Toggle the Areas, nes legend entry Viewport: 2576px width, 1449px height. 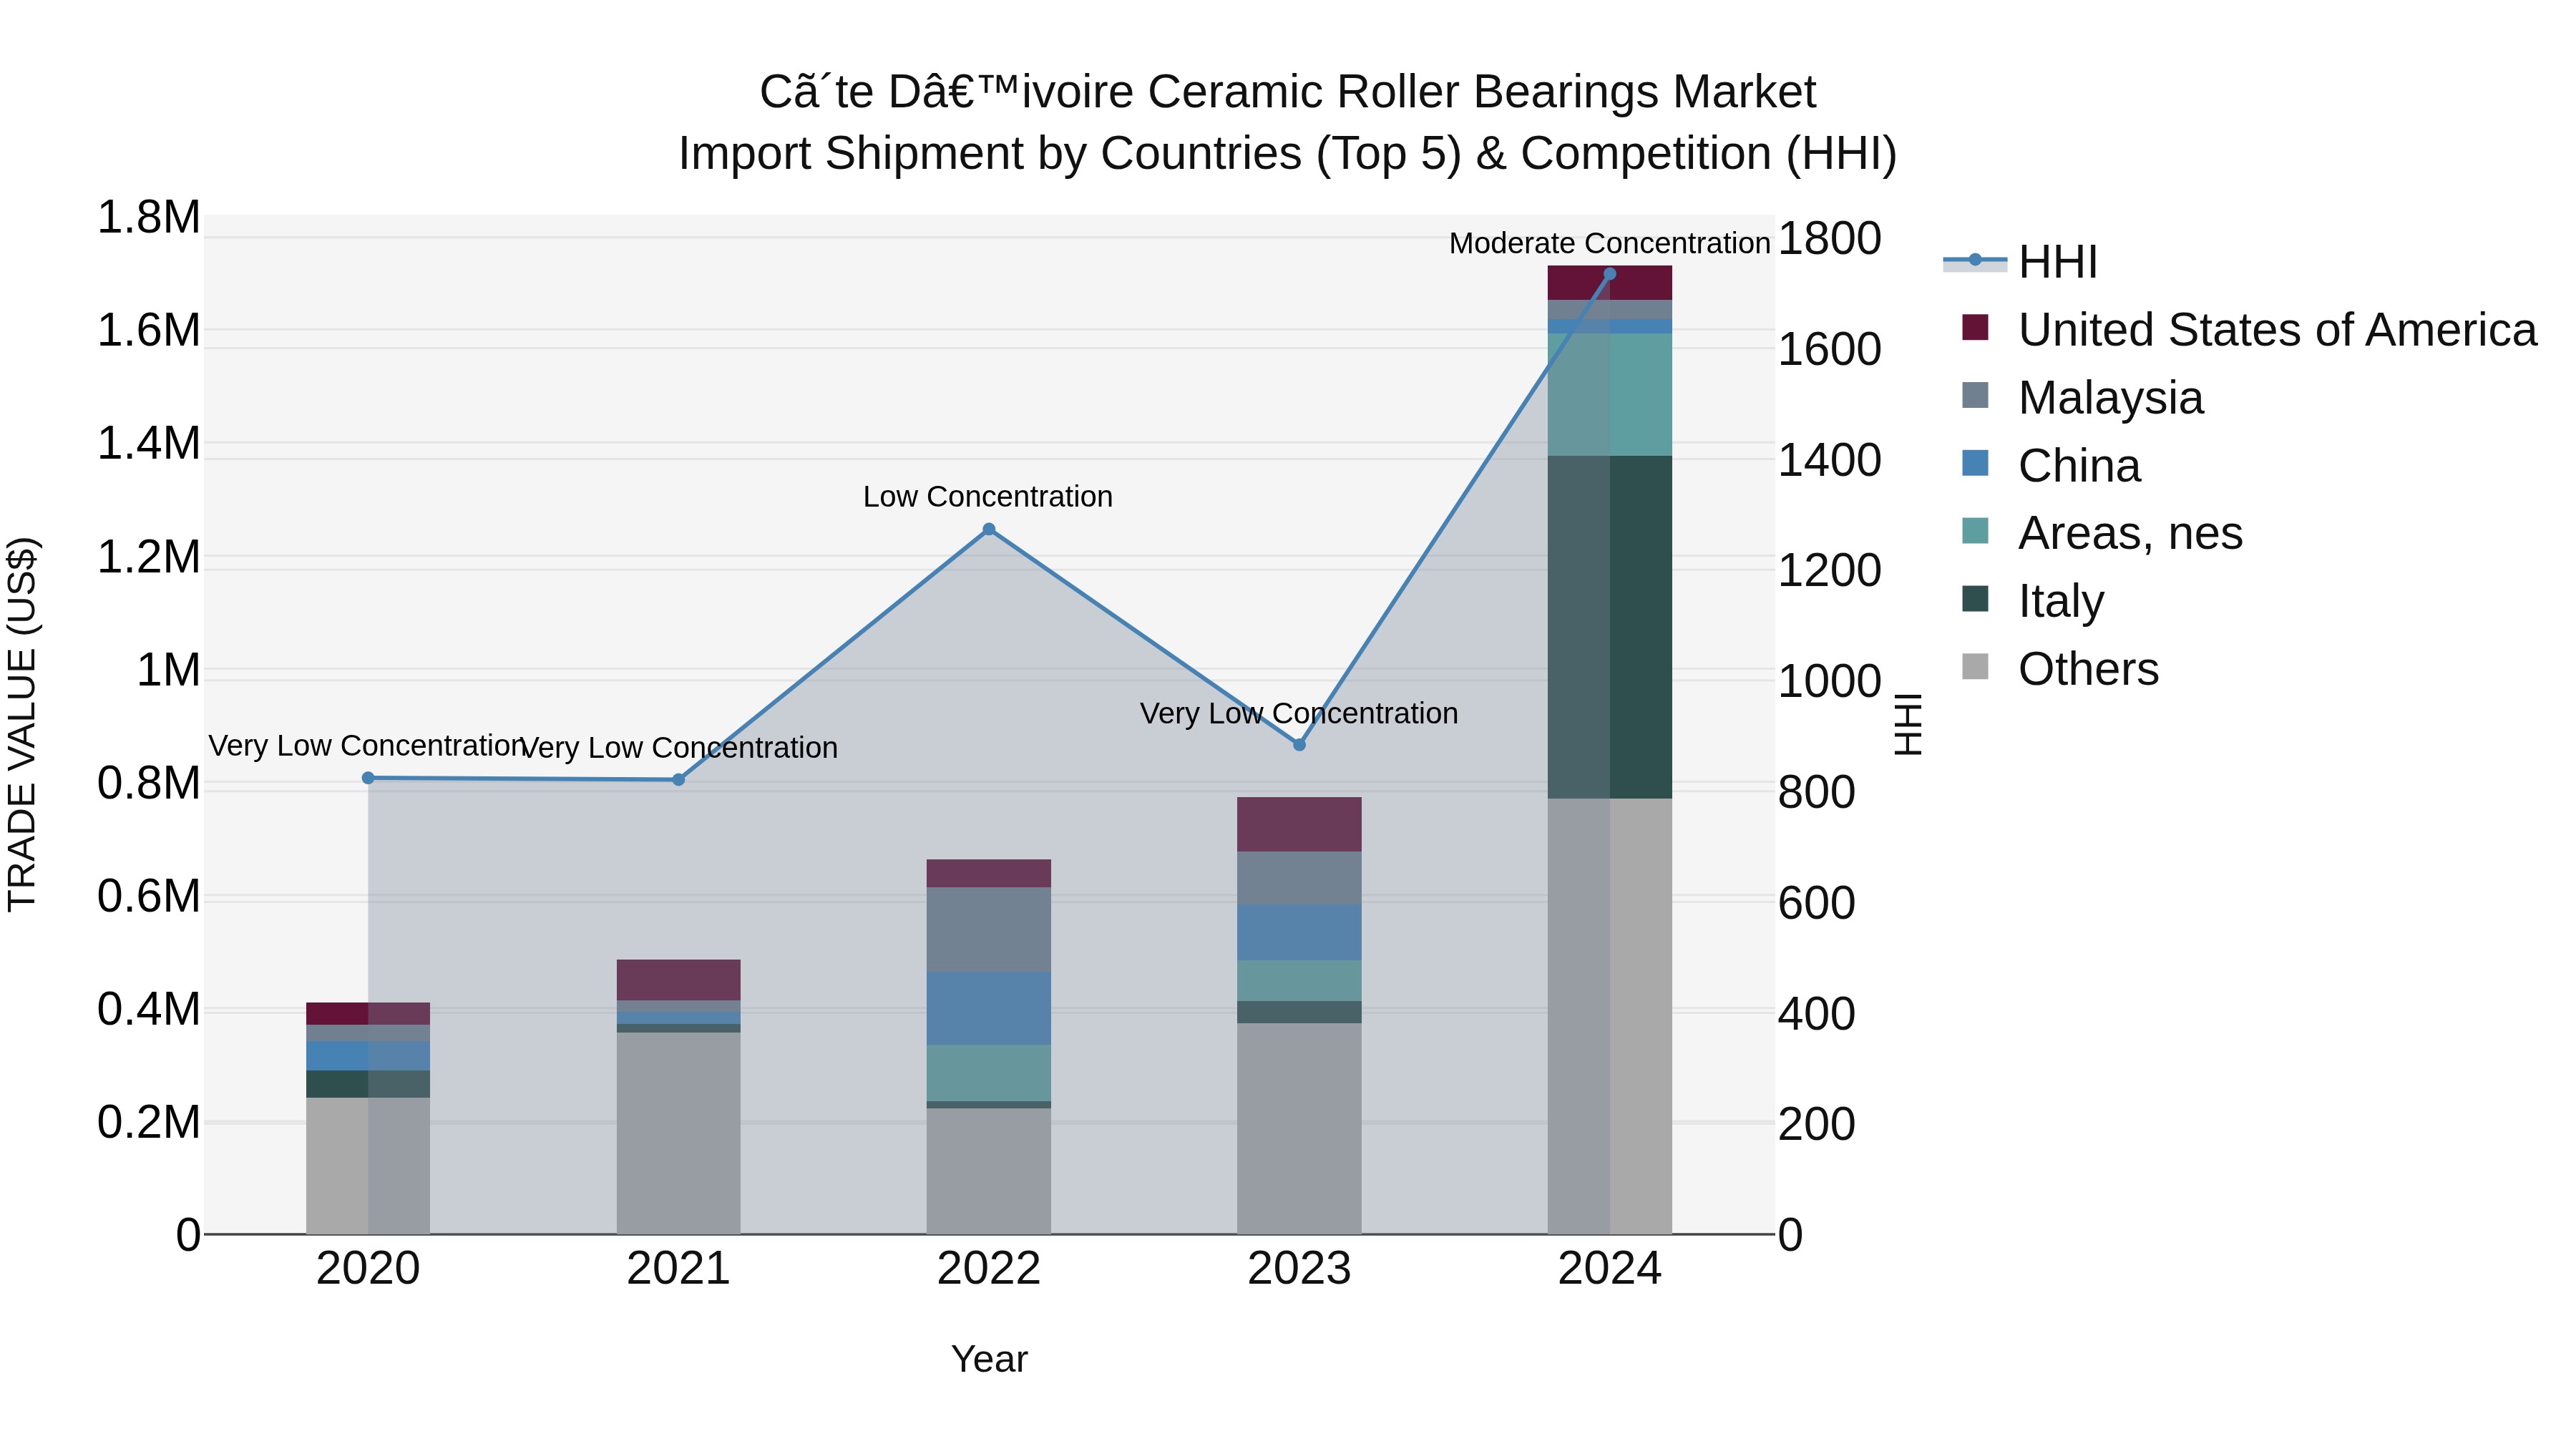(2102, 533)
